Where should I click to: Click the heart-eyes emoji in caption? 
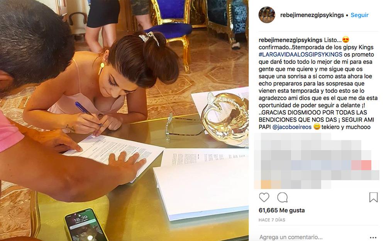click(x=345, y=40)
